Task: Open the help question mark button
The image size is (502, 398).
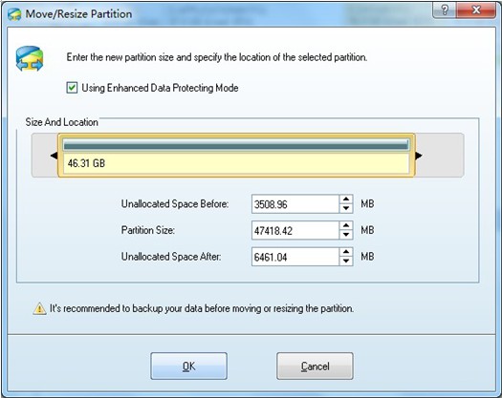Action: [445, 10]
